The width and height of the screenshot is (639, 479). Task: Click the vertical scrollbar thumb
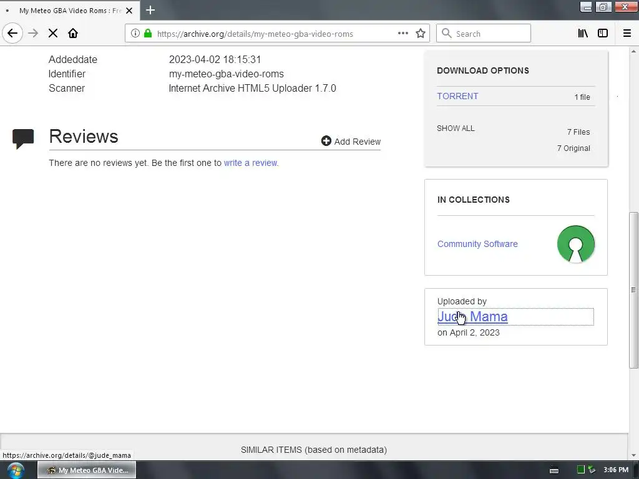point(633,289)
